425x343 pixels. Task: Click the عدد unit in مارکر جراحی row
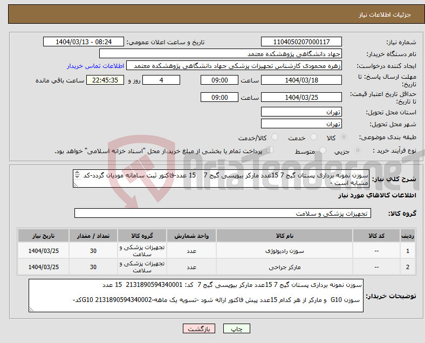coord(191,267)
